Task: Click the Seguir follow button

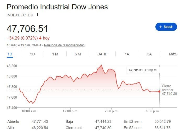Action: click(166, 27)
